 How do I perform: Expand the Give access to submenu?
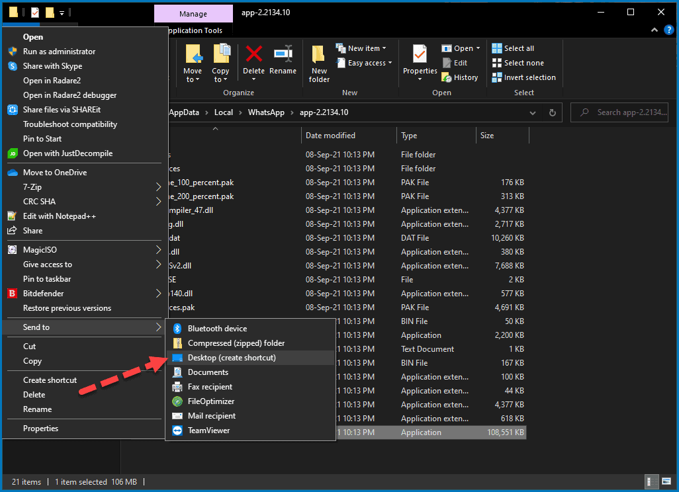pos(85,265)
